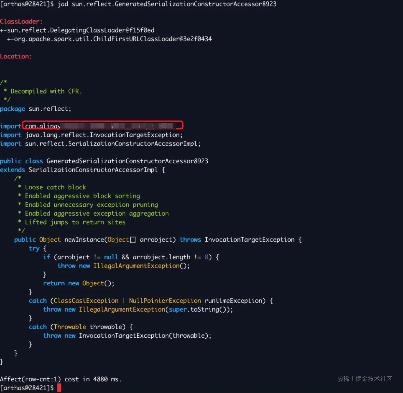Click the jad command at the top

pyautogui.click(x=167, y=4)
